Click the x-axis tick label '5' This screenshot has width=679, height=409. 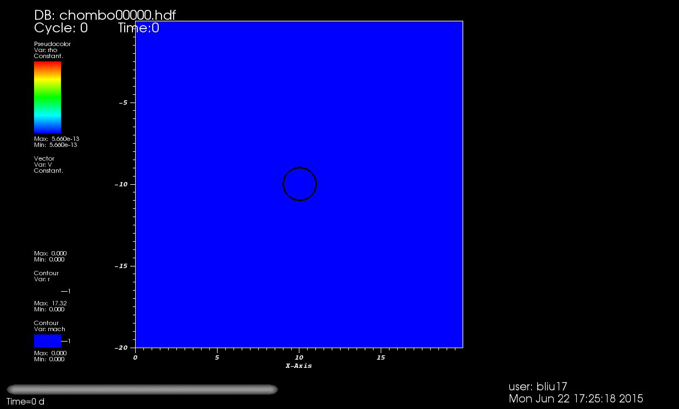217,357
